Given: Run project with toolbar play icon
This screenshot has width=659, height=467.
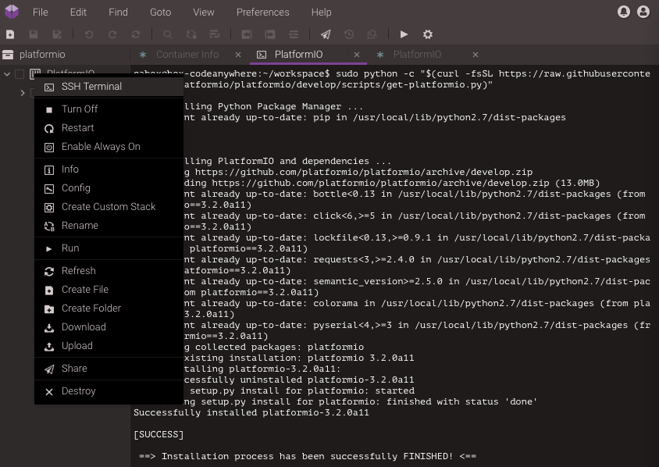Looking at the screenshot, I should (x=404, y=34).
